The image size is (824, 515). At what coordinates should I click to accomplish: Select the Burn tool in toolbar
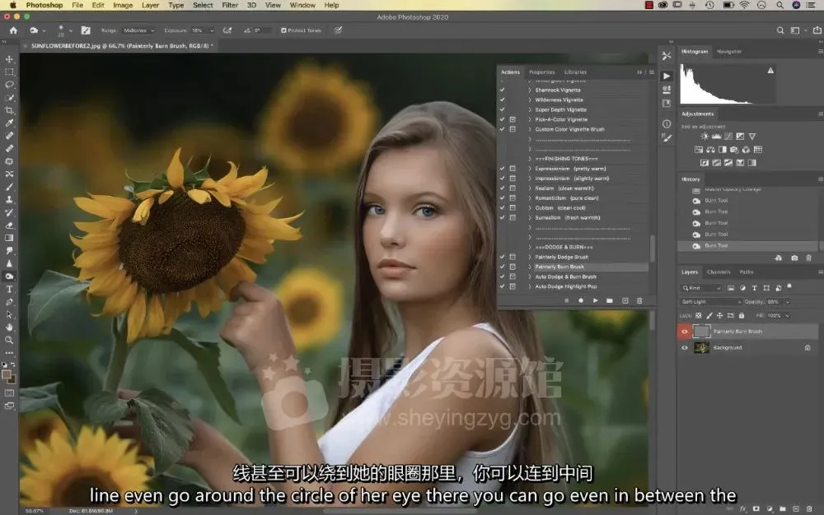click(x=9, y=276)
